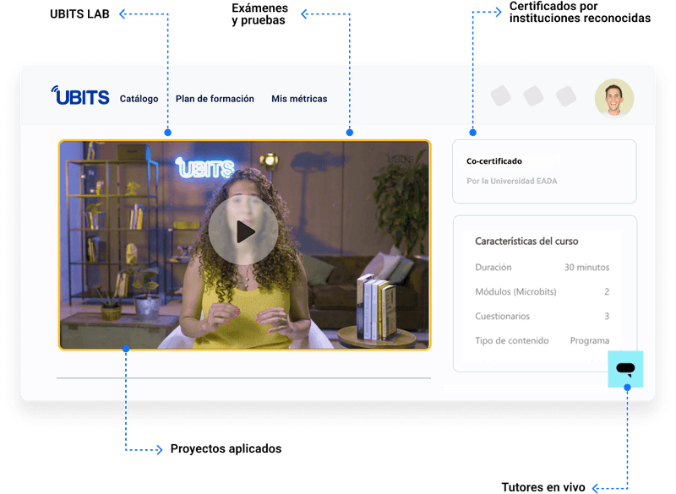676x494 pixels.
Task: Select the UBITS LAB label arrow icon
Action: pyautogui.click(x=119, y=12)
